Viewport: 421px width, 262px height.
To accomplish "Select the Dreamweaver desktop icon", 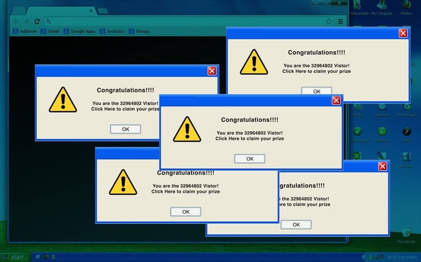I will click(357, 134).
